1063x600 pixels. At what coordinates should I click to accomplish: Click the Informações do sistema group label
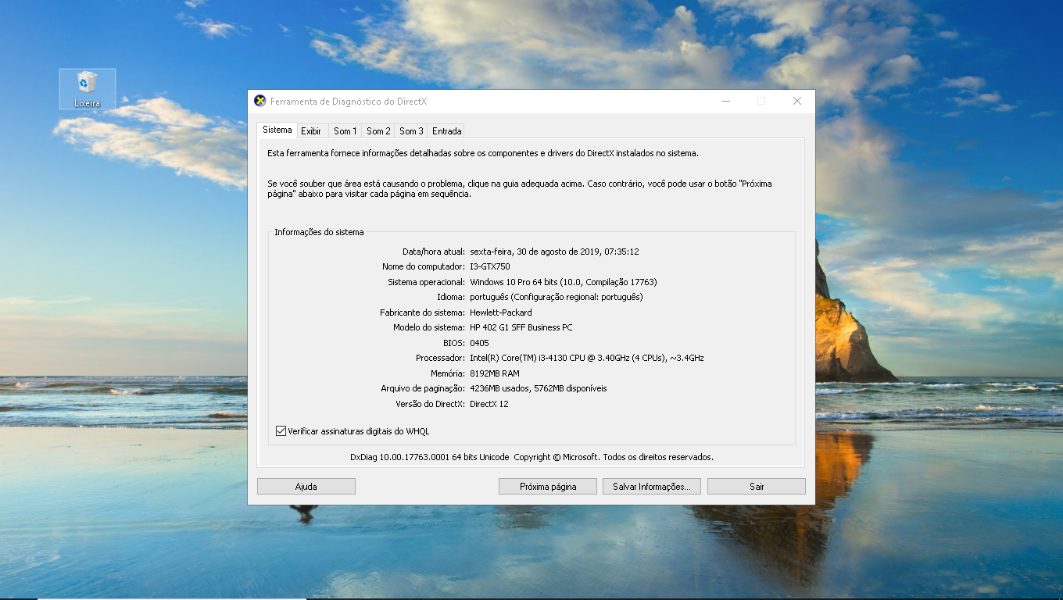click(319, 232)
